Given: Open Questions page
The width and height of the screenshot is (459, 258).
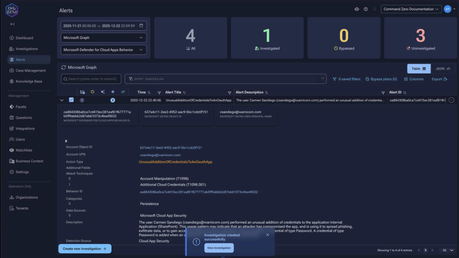Looking at the screenshot, I should pyautogui.click(x=29, y=118).
